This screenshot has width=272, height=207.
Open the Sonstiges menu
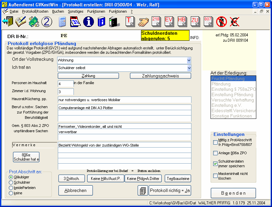[x=76, y=11]
